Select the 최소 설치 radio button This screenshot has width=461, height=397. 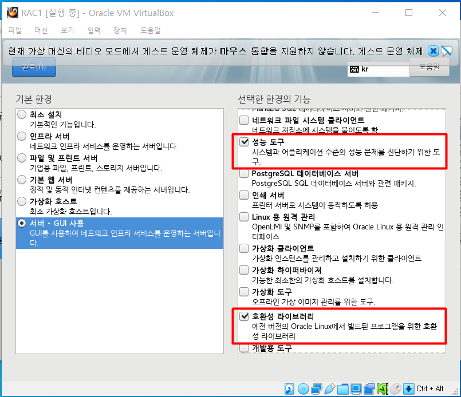click(22, 114)
